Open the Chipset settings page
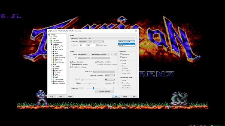 pos(57,48)
